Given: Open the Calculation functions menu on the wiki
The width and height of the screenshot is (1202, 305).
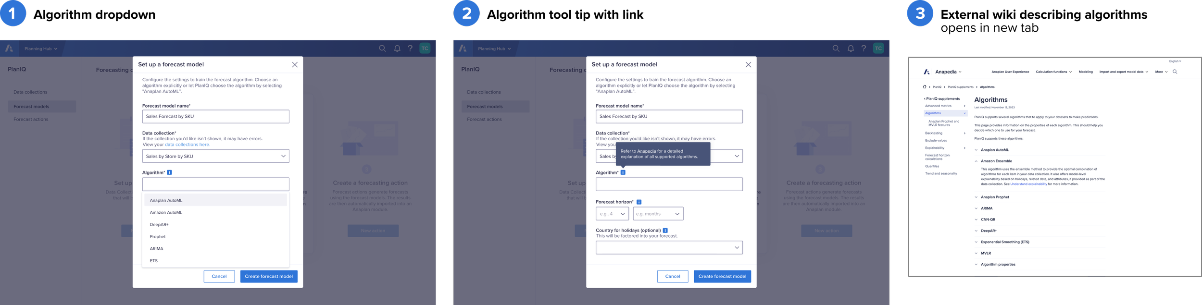Looking at the screenshot, I should tap(1053, 72).
